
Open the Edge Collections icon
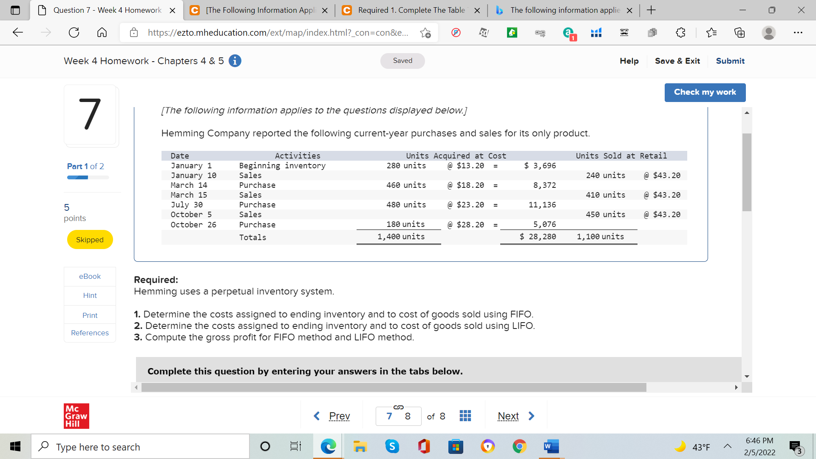(739, 33)
